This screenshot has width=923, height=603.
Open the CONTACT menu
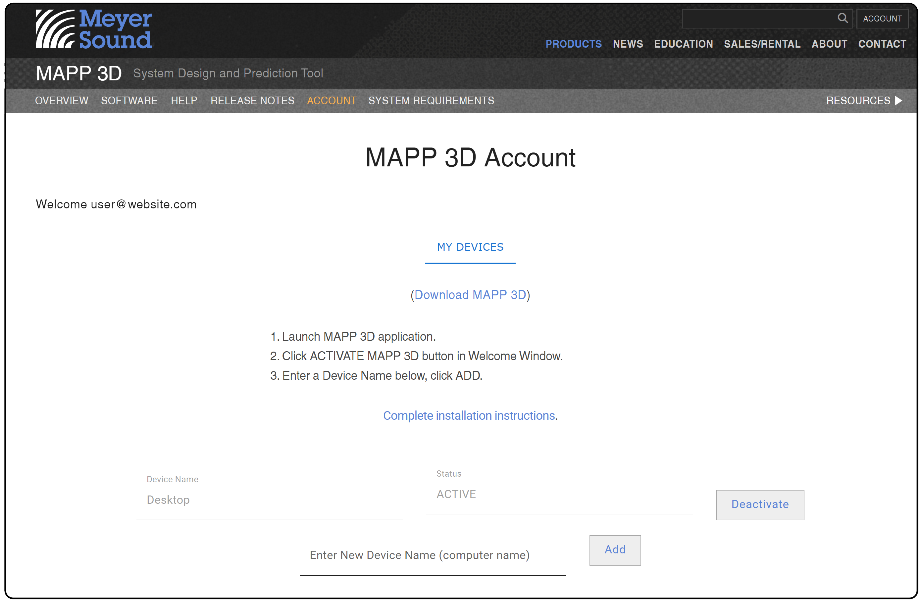pyautogui.click(x=882, y=44)
